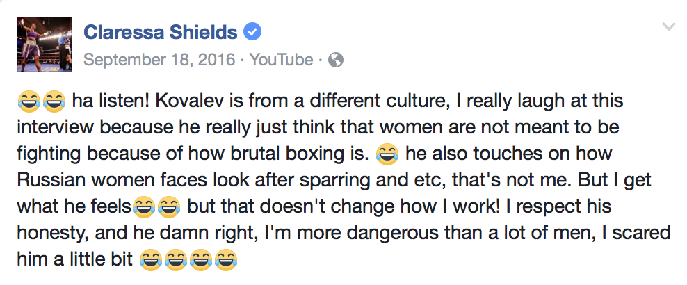
Task: Click the YouTube source link
Action: coord(281,60)
